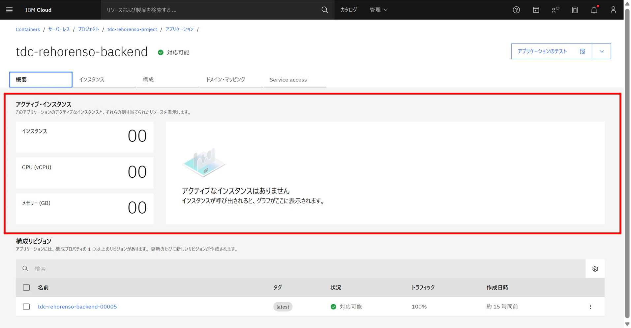Expand the chevron beside アプリケーションのテスト

(601, 51)
